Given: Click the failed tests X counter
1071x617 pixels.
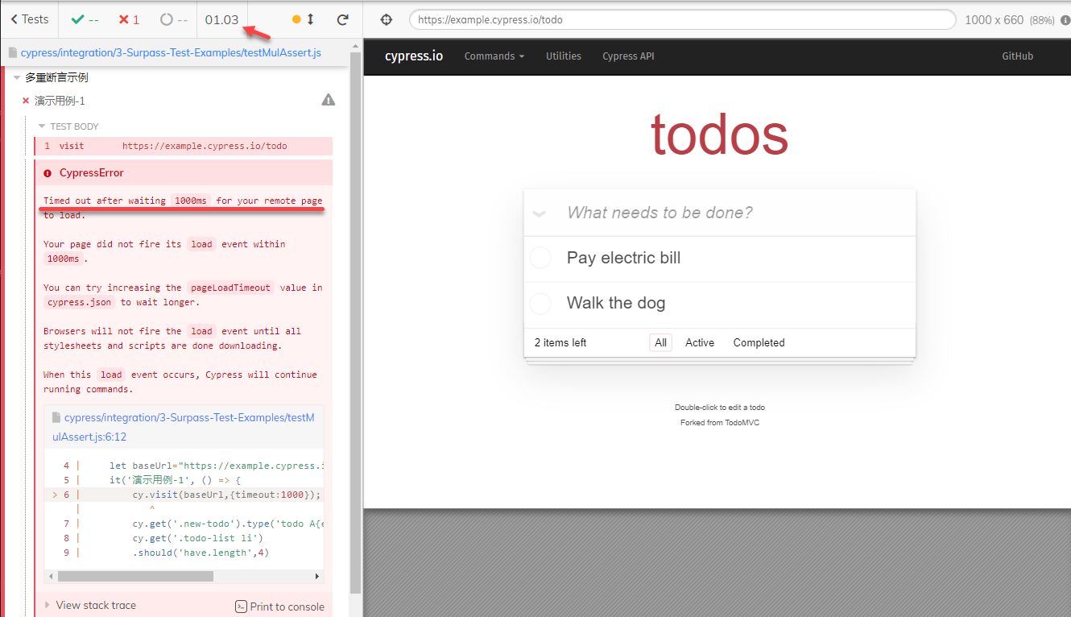Looking at the screenshot, I should (129, 19).
